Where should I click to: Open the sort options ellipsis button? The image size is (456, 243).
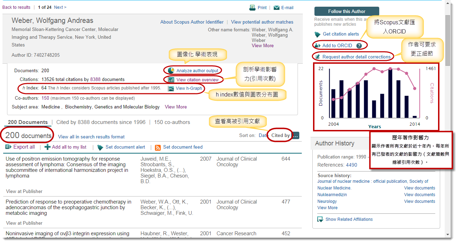click(295, 135)
